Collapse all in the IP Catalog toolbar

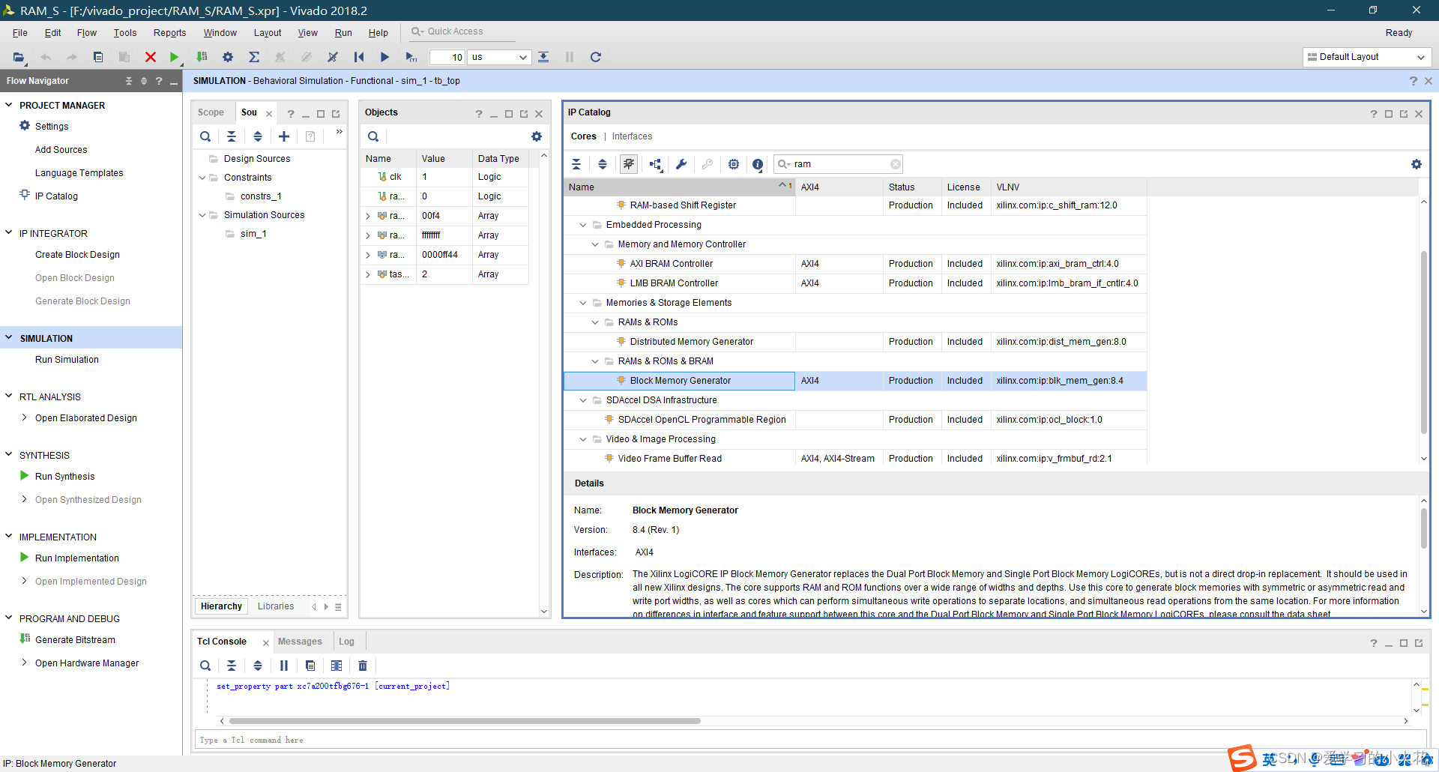(576, 164)
